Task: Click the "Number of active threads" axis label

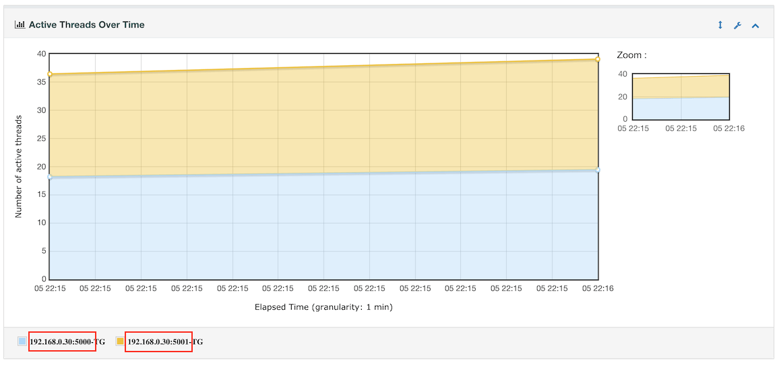Action: (19, 166)
